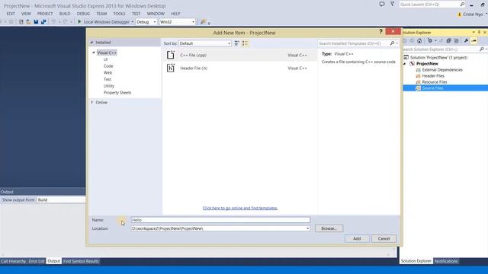Select Header Files in Solution Explorer
Image resolution: width=488 pixels, height=274 pixels.
point(433,76)
